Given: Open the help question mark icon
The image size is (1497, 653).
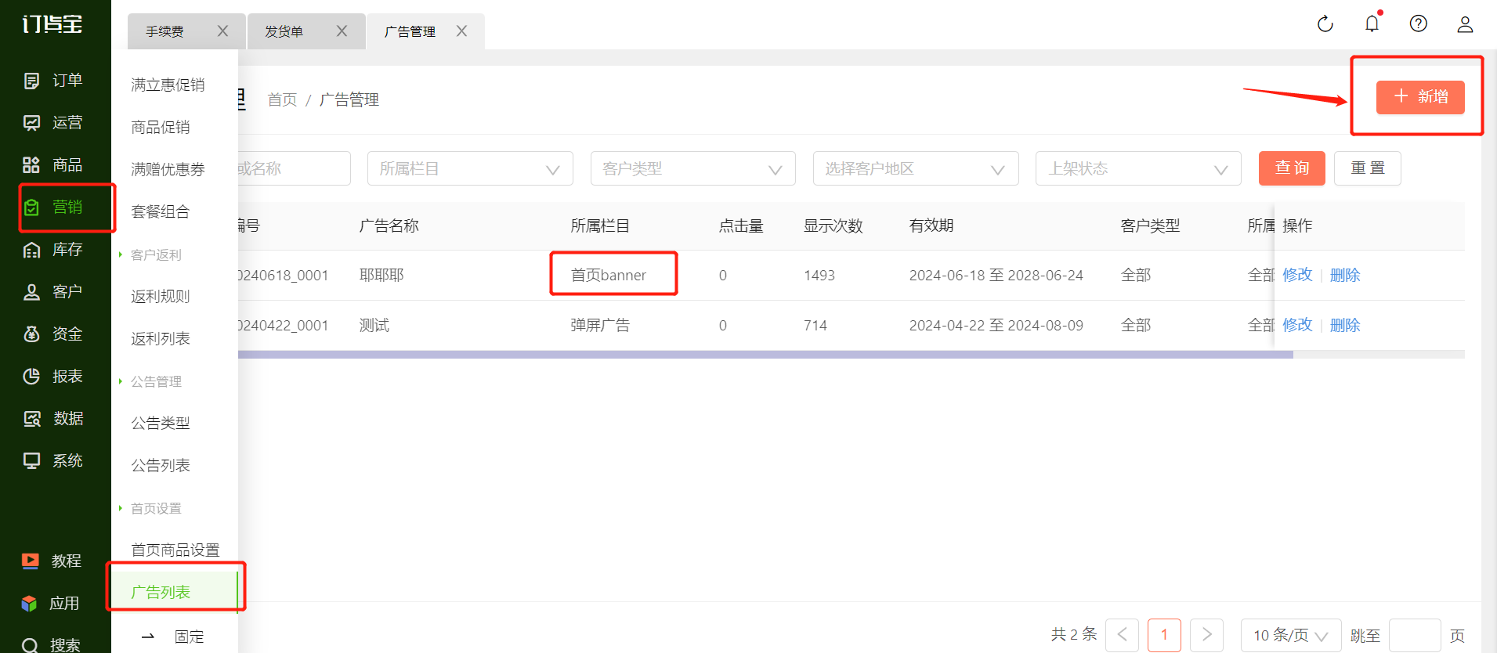Looking at the screenshot, I should [1418, 23].
